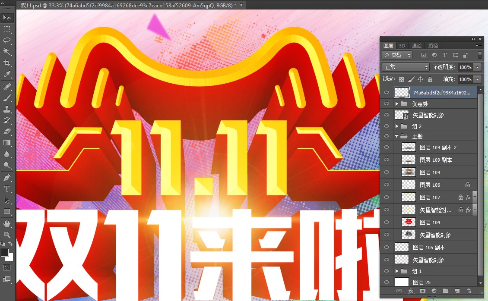The width and height of the screenshot is (488, 301).
Task: Open the opacity slider dropdown arrow
Action: (x=477, y=67)
